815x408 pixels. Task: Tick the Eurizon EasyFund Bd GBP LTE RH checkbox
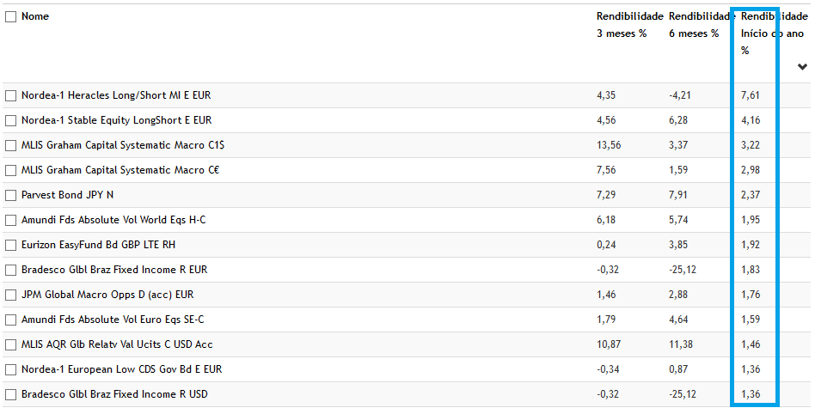click(11, 245)
